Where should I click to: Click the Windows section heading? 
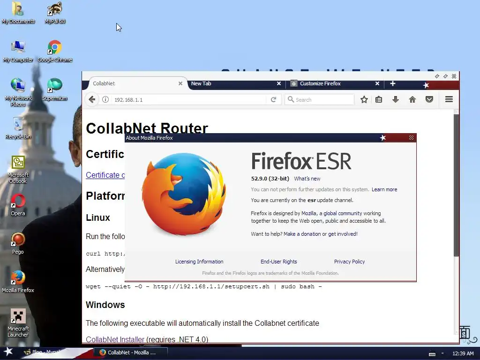105,305
